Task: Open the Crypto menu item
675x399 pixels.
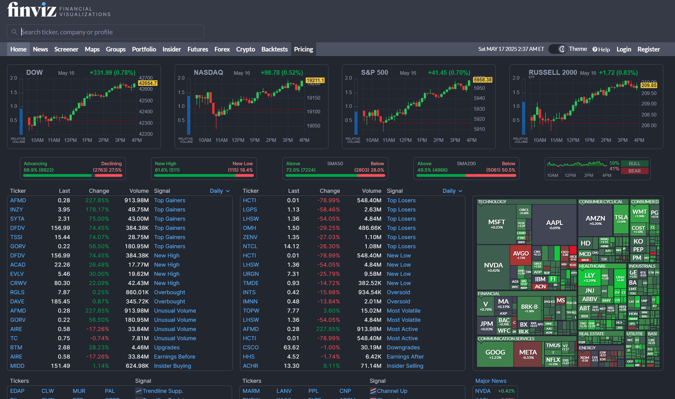Action: [246, 49]
